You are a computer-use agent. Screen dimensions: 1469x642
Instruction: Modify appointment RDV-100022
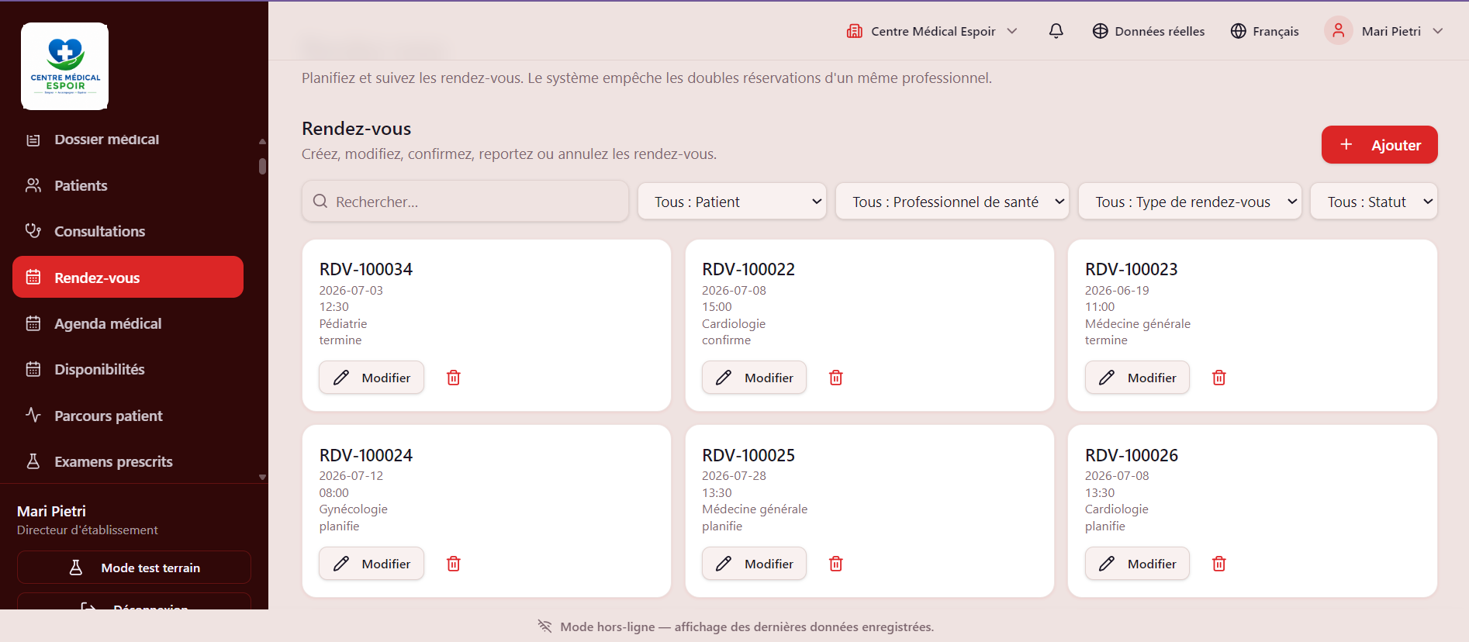tap(754, 378)
